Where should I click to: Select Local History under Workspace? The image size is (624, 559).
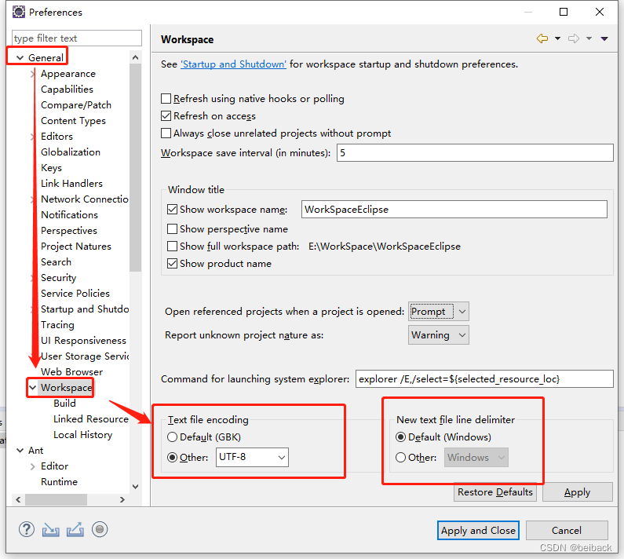pyautogui.click(x=82, y=435)
